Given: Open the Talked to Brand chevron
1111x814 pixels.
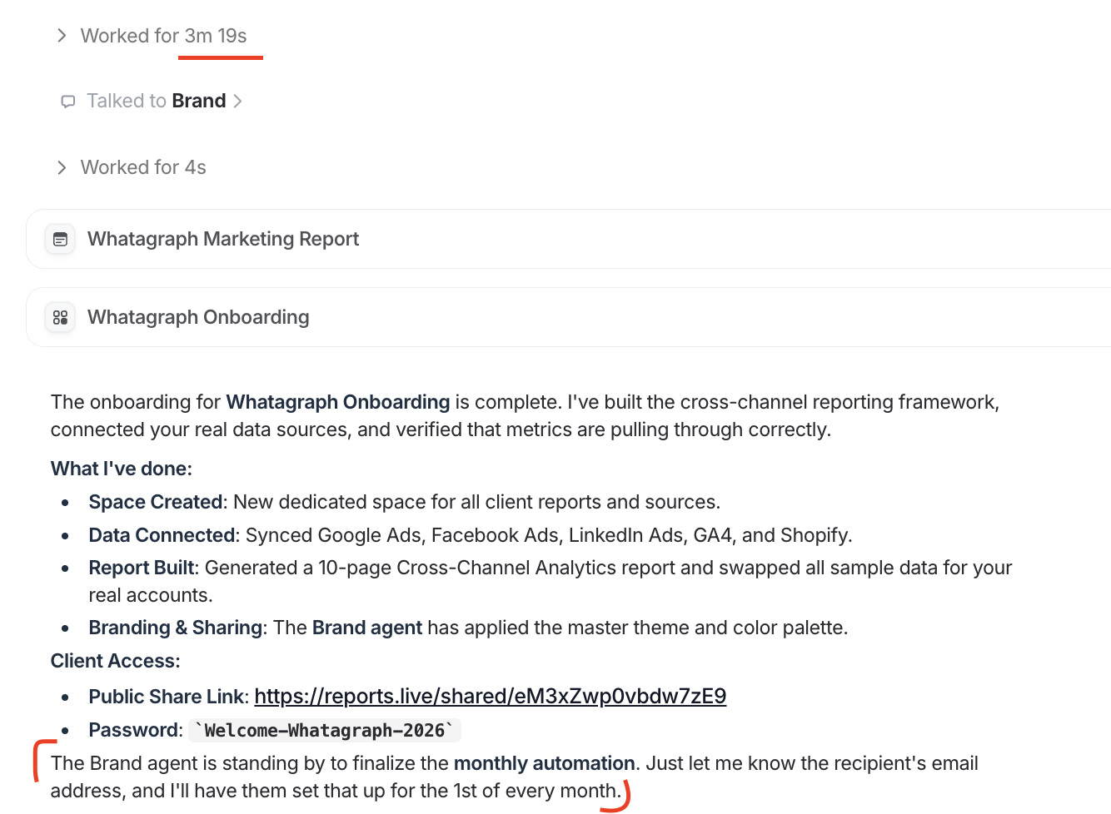Looking at the screenshot, I should [237, 102].
